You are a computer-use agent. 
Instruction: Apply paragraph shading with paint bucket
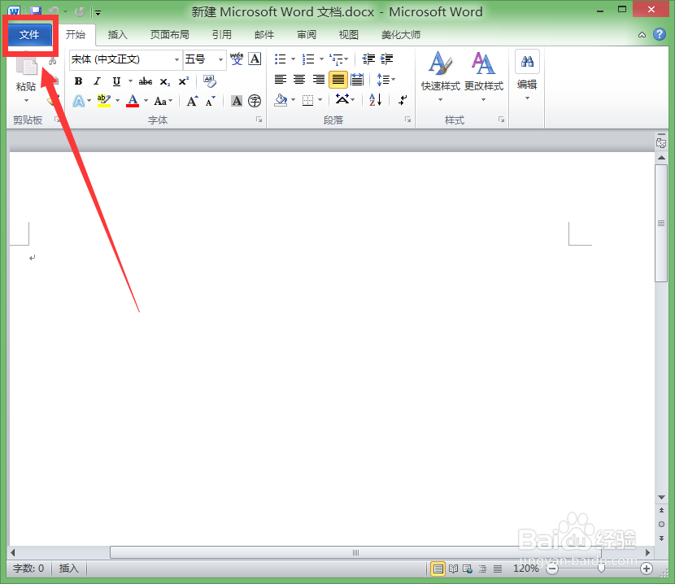281,100
